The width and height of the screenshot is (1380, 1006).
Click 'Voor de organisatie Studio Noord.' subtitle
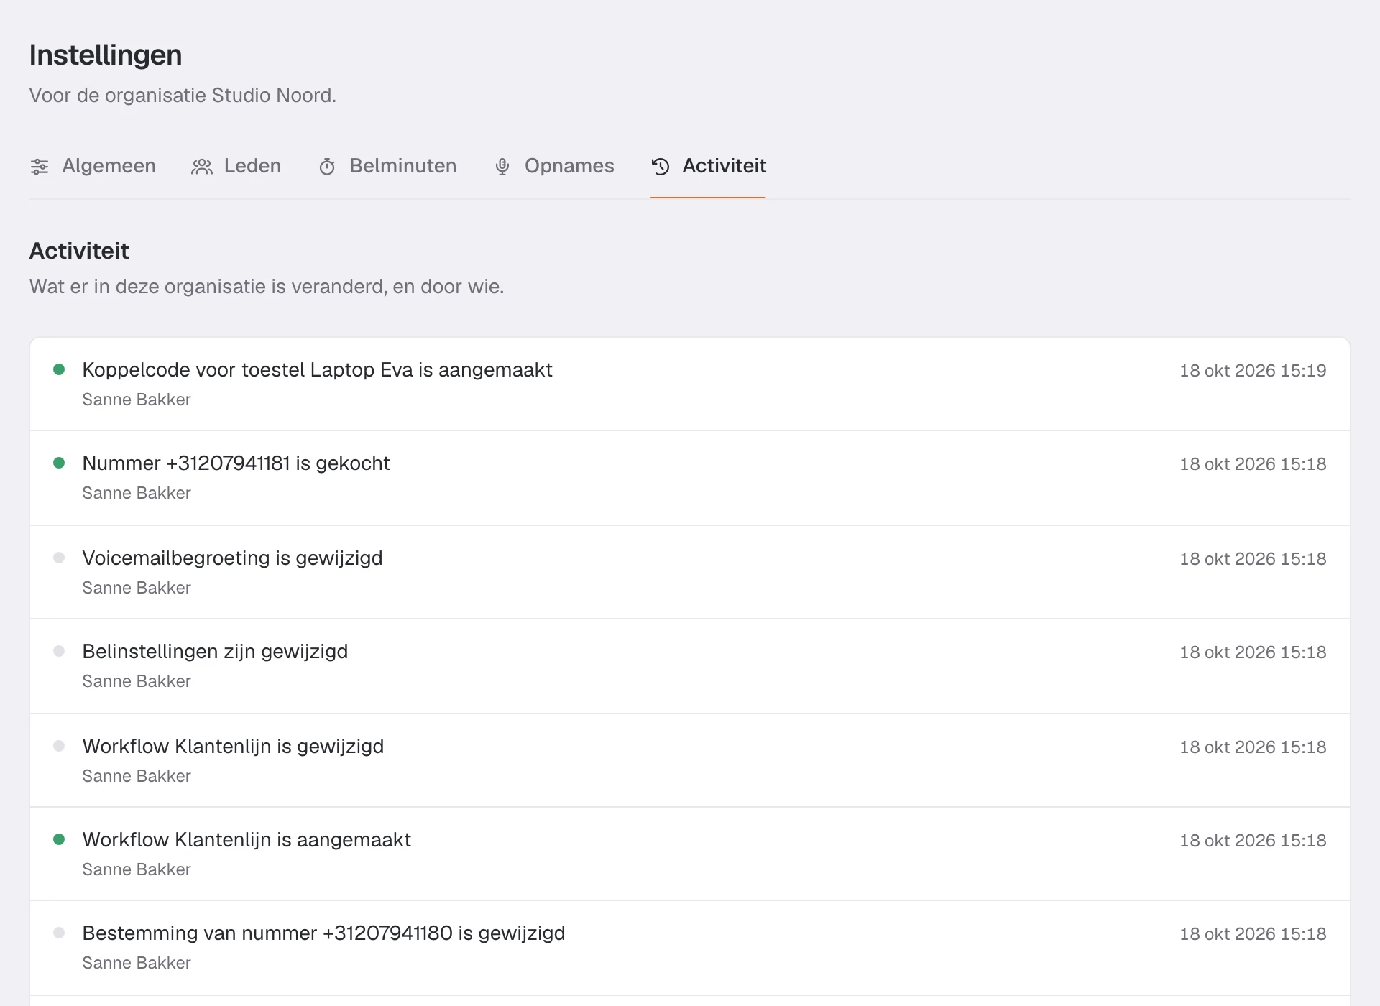183,96
